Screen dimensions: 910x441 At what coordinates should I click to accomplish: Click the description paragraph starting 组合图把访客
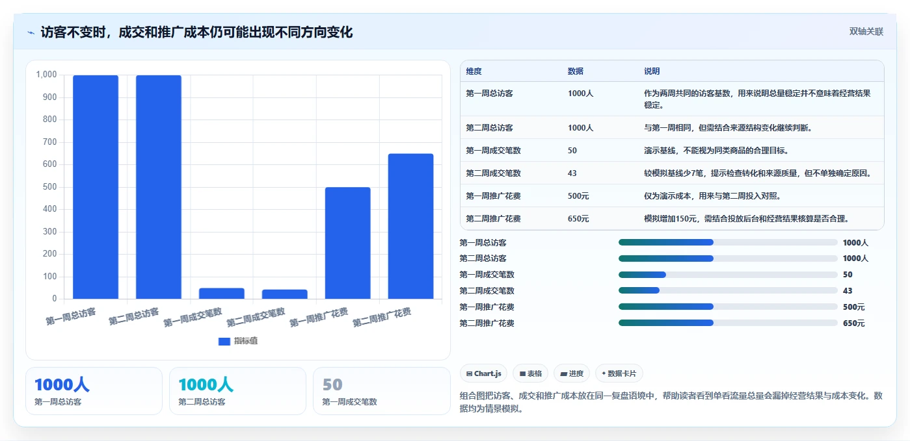tap(671, 402)
